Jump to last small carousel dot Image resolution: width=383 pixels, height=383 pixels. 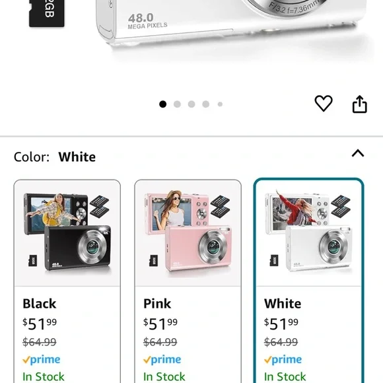220,104
